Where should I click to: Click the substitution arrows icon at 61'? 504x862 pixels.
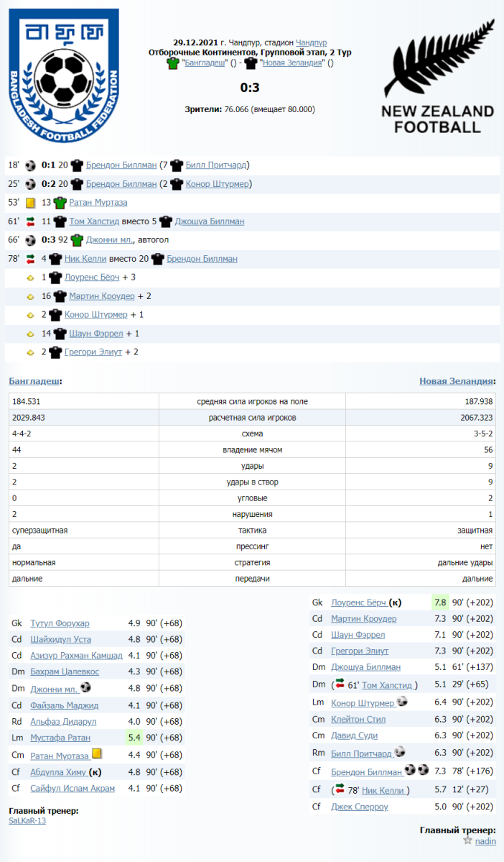pos(30,221)
